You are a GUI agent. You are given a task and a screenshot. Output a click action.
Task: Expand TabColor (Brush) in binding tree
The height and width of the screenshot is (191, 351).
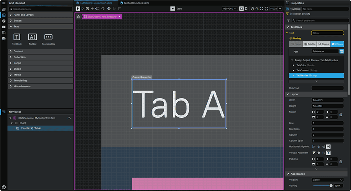coord(294,65)
